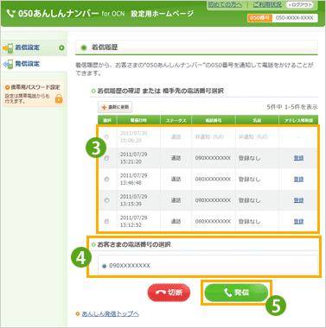Select radio for 2011/07/29 13:46:48 call
The width and height of the screenshot is (326, 328).
click(x=106, y=180)
